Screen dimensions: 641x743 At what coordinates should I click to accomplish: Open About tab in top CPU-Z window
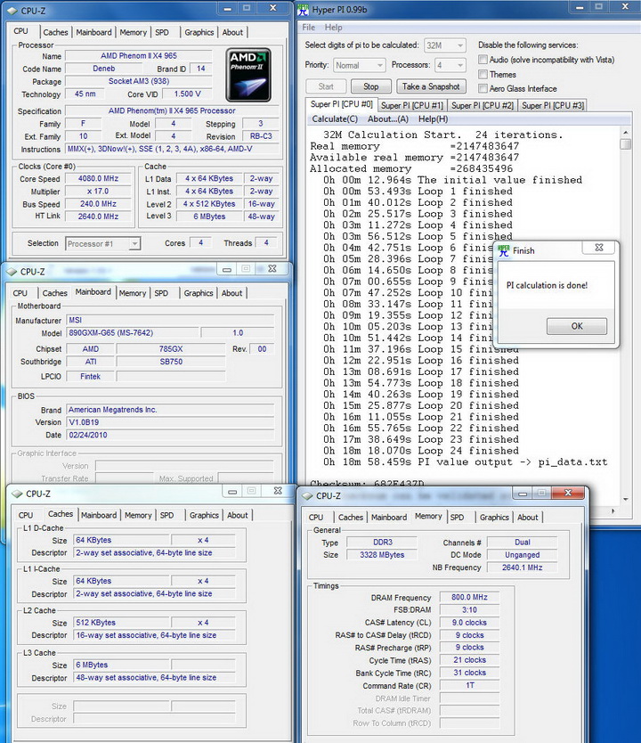click(x=232, y=32)
